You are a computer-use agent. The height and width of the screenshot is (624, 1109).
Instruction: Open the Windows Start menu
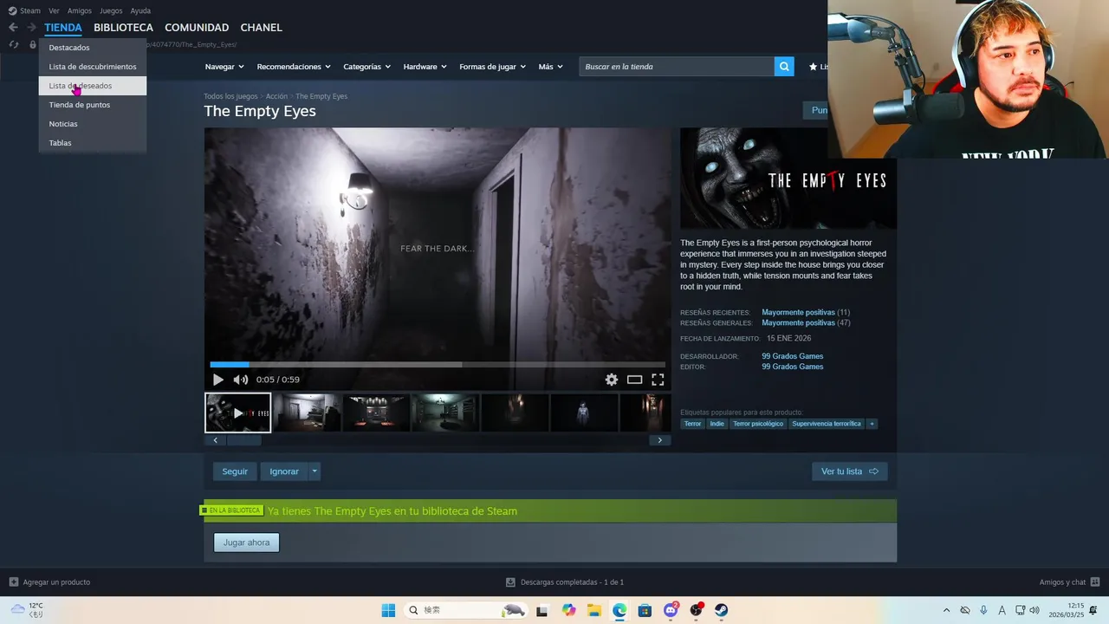tap(388, 610)
